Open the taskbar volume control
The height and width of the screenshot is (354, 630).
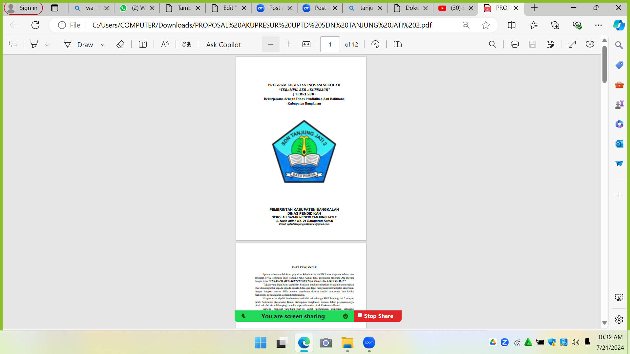click(x=575, y=343)
